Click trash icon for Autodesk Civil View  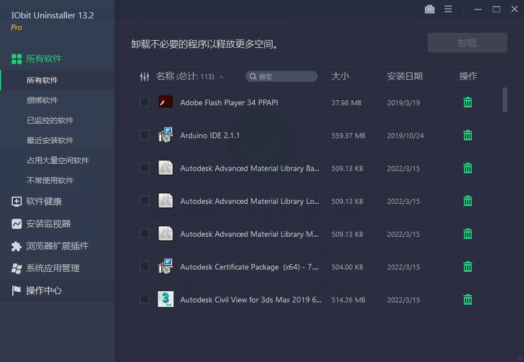pos(467,300)
